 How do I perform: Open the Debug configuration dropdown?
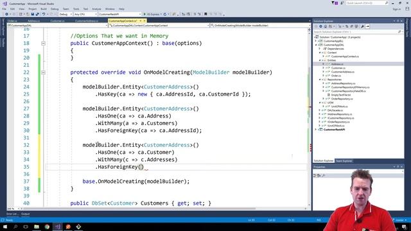(66, 14)
